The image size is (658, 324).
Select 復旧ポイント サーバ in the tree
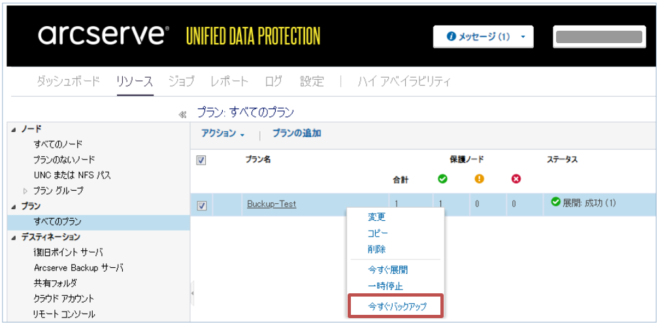[69, 253]
